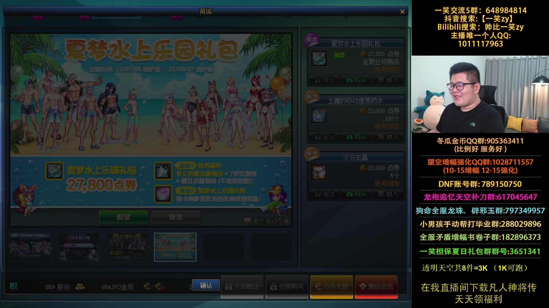
Task: Open 点券充值 recharge button
Action: [x=332, y=287]
